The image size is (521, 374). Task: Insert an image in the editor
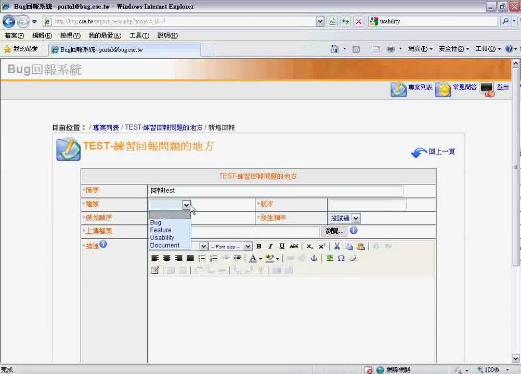tap(330, 258)
